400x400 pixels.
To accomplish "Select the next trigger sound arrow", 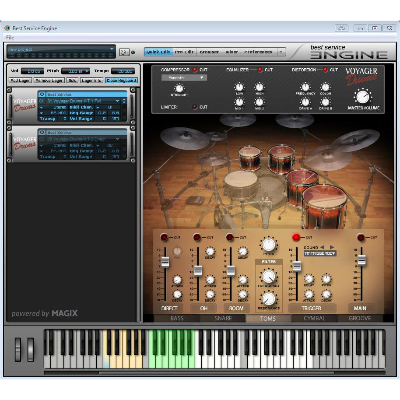I will (x=332, y=247).
